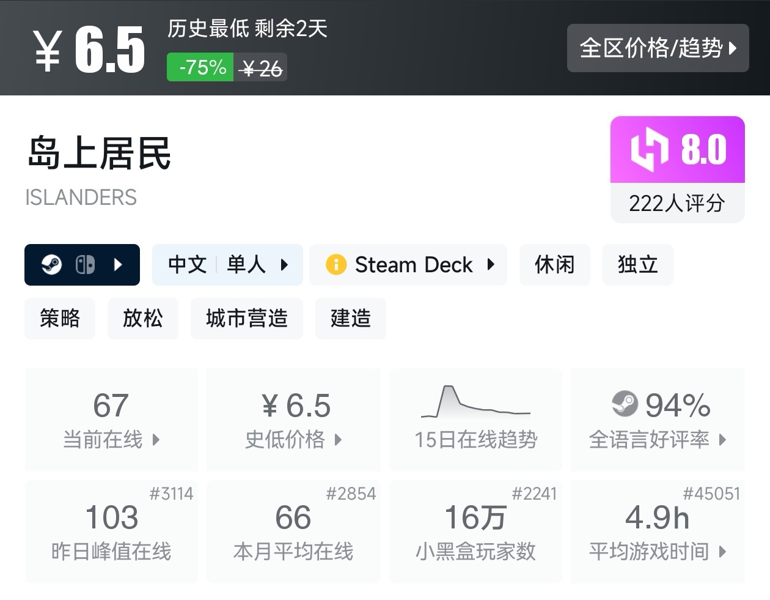This screenshot has width=770, height=600.
Task: Open the 建造 tag
Action: 351,319
